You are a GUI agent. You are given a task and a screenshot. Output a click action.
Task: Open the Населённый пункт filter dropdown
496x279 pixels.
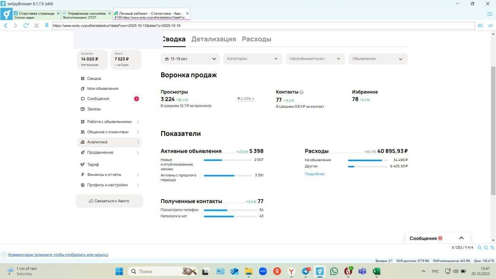point(315,59)
